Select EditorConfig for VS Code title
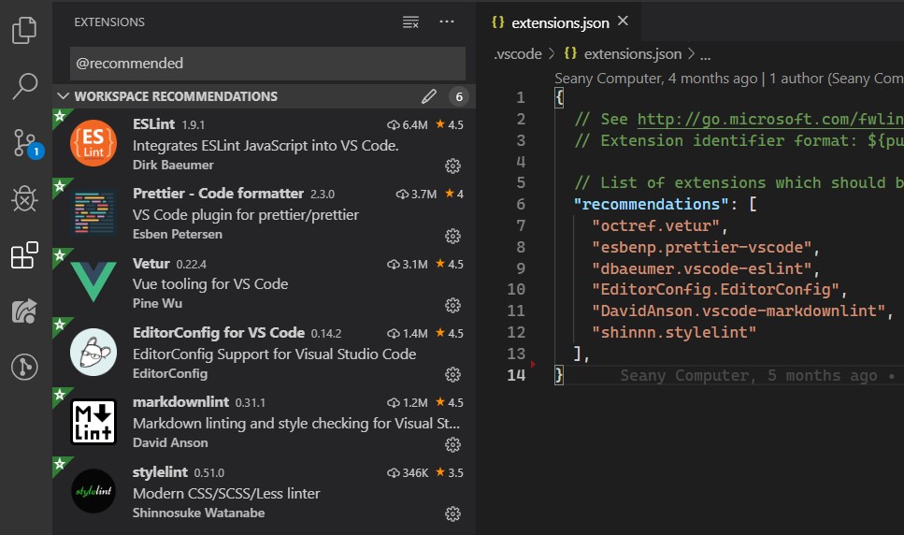The image size is (904, 535). click(x=219, y=333)
